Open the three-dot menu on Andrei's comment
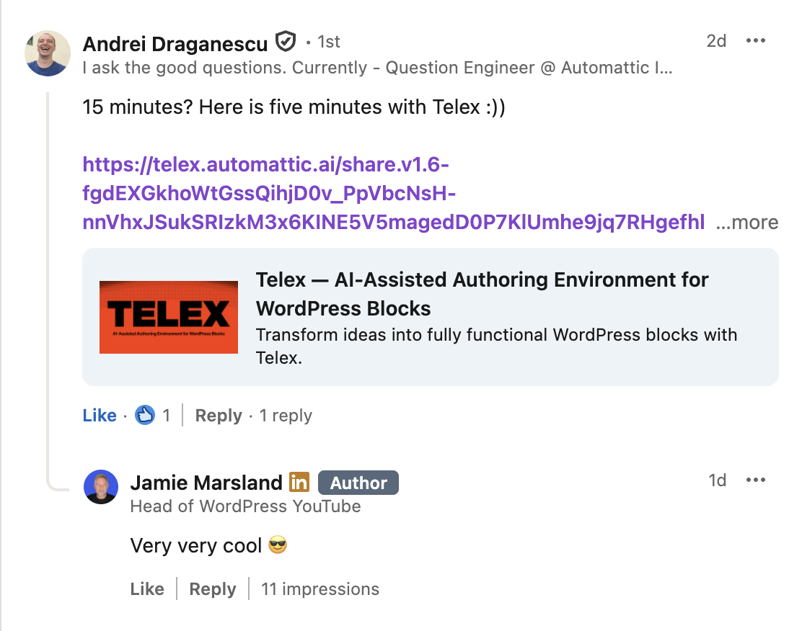This screenshot has width=802, height=631. 755,40
